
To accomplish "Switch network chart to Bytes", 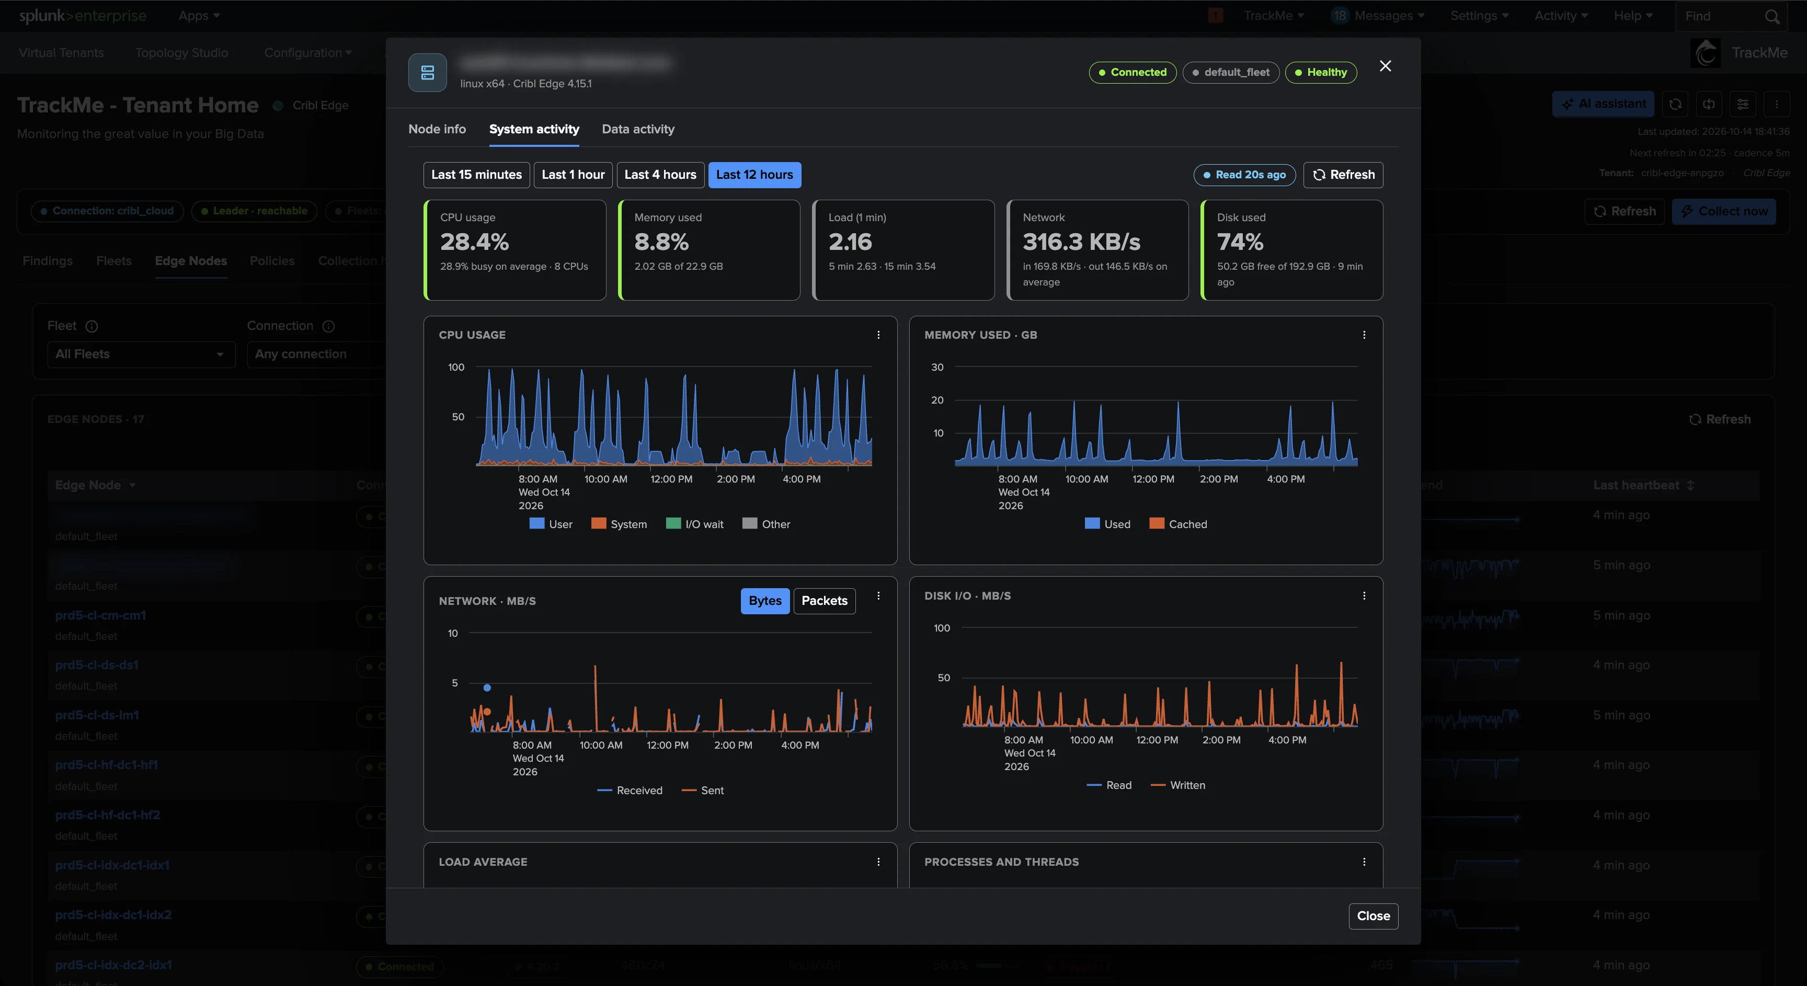I will [764, 601].
